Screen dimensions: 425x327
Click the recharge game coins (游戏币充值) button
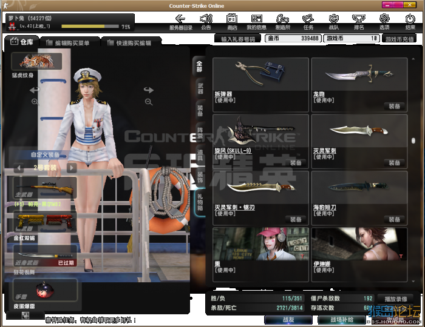pyautogui.click(x=399, y=39)
